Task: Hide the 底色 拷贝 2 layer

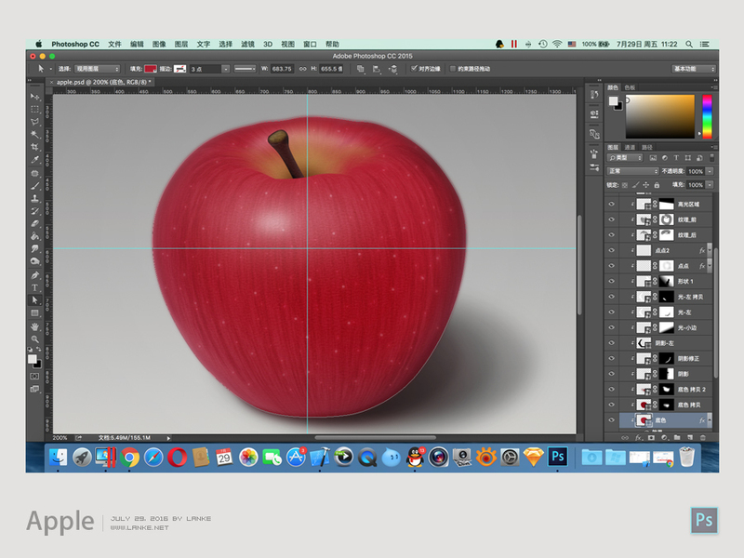Action: click(611, 389)
